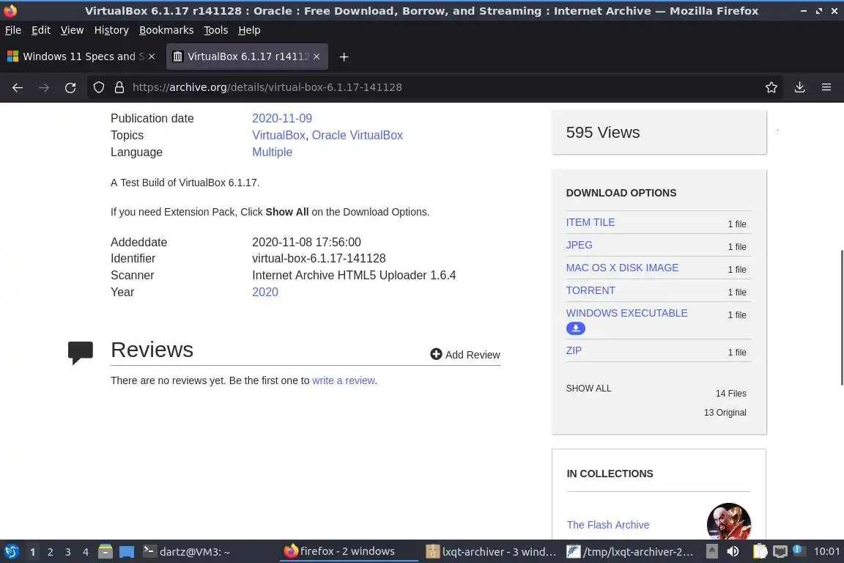Click the notification info tray icon
844x563 pixels.
click(799, 551)
